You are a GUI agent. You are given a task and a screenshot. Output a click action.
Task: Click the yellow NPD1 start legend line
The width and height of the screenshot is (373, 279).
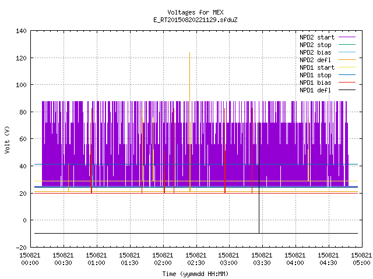pyautogui.click(x=347, y=67)
